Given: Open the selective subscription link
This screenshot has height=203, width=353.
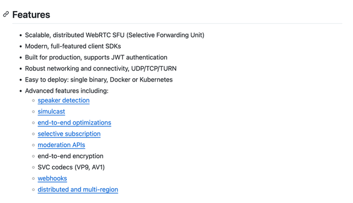Looking at the screenshot, I should coord(69,133).
